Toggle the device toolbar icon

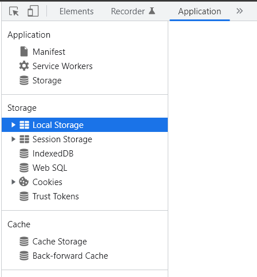point(33,11)
